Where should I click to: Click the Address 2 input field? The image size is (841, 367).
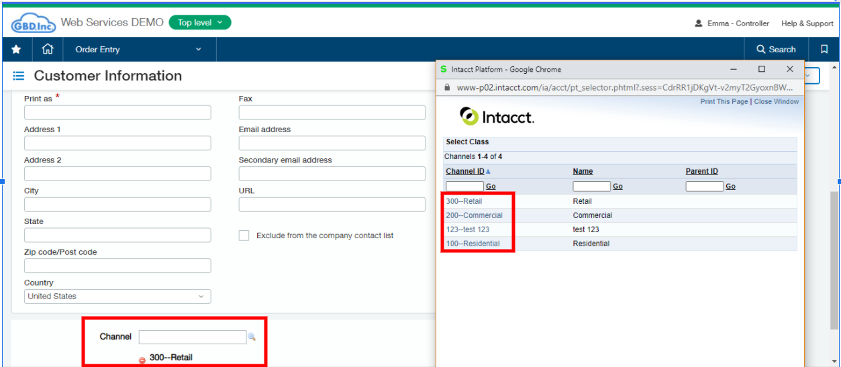(x=117, y=174)
